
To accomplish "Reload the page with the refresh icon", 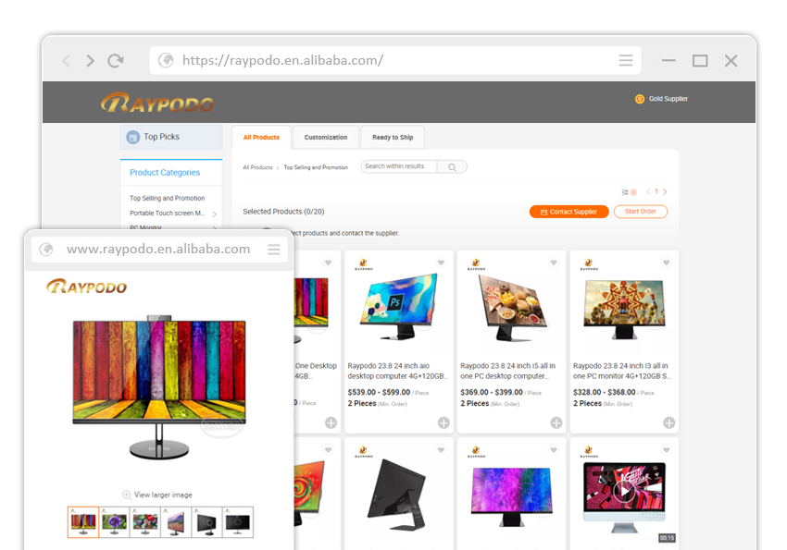I will 116,61.
